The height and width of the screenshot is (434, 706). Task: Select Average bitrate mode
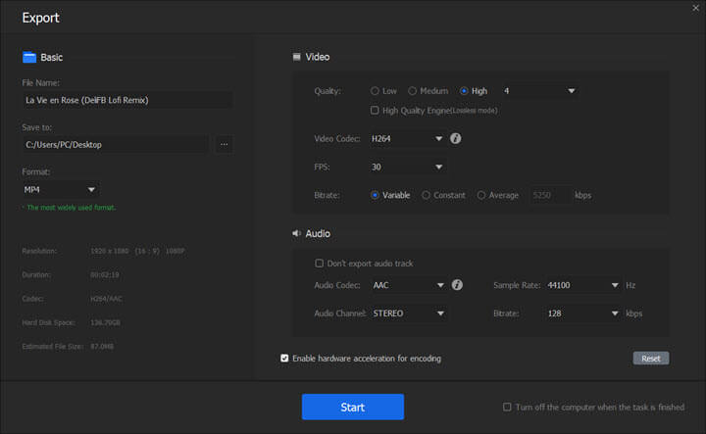[x=480, y=195]
